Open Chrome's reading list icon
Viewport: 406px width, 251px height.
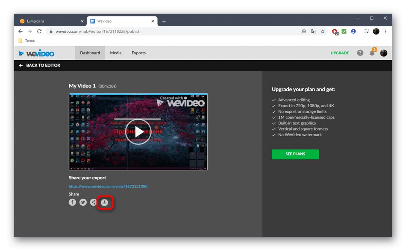pos(365,31)
